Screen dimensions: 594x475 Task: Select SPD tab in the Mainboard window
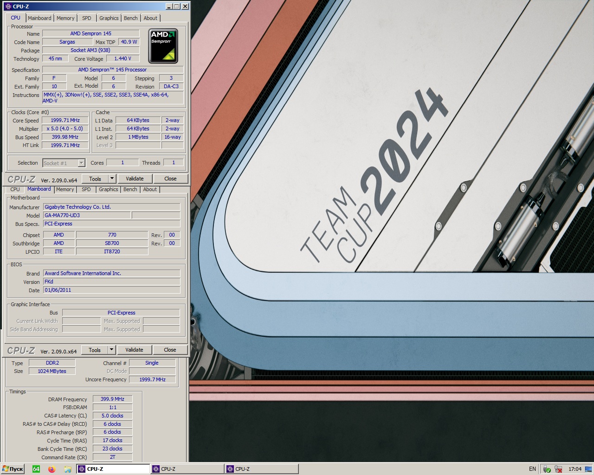[86, 189]
